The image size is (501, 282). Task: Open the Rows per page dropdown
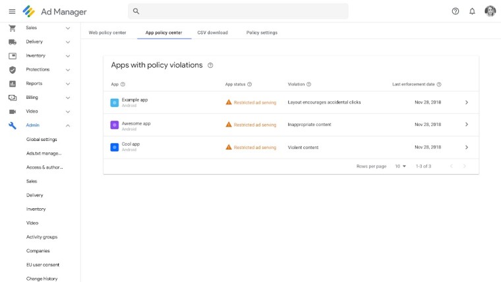400,166
